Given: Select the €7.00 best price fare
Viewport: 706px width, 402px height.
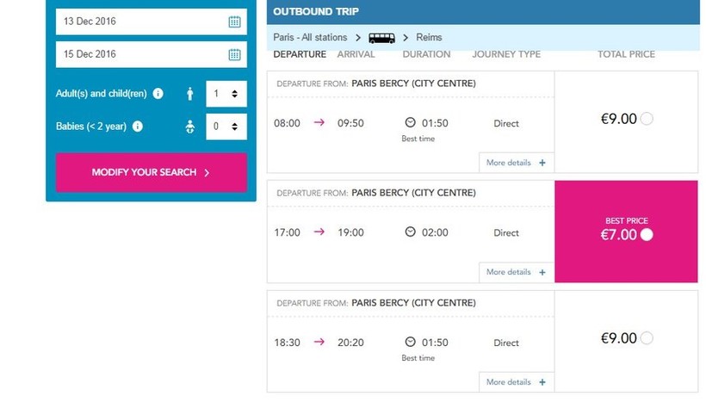Looking at the screenshot, I should pos(647,234).
